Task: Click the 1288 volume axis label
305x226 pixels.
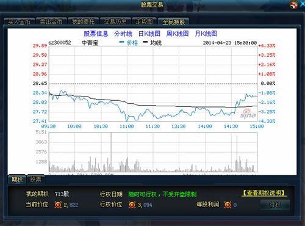Action: [x=41, y=162]
